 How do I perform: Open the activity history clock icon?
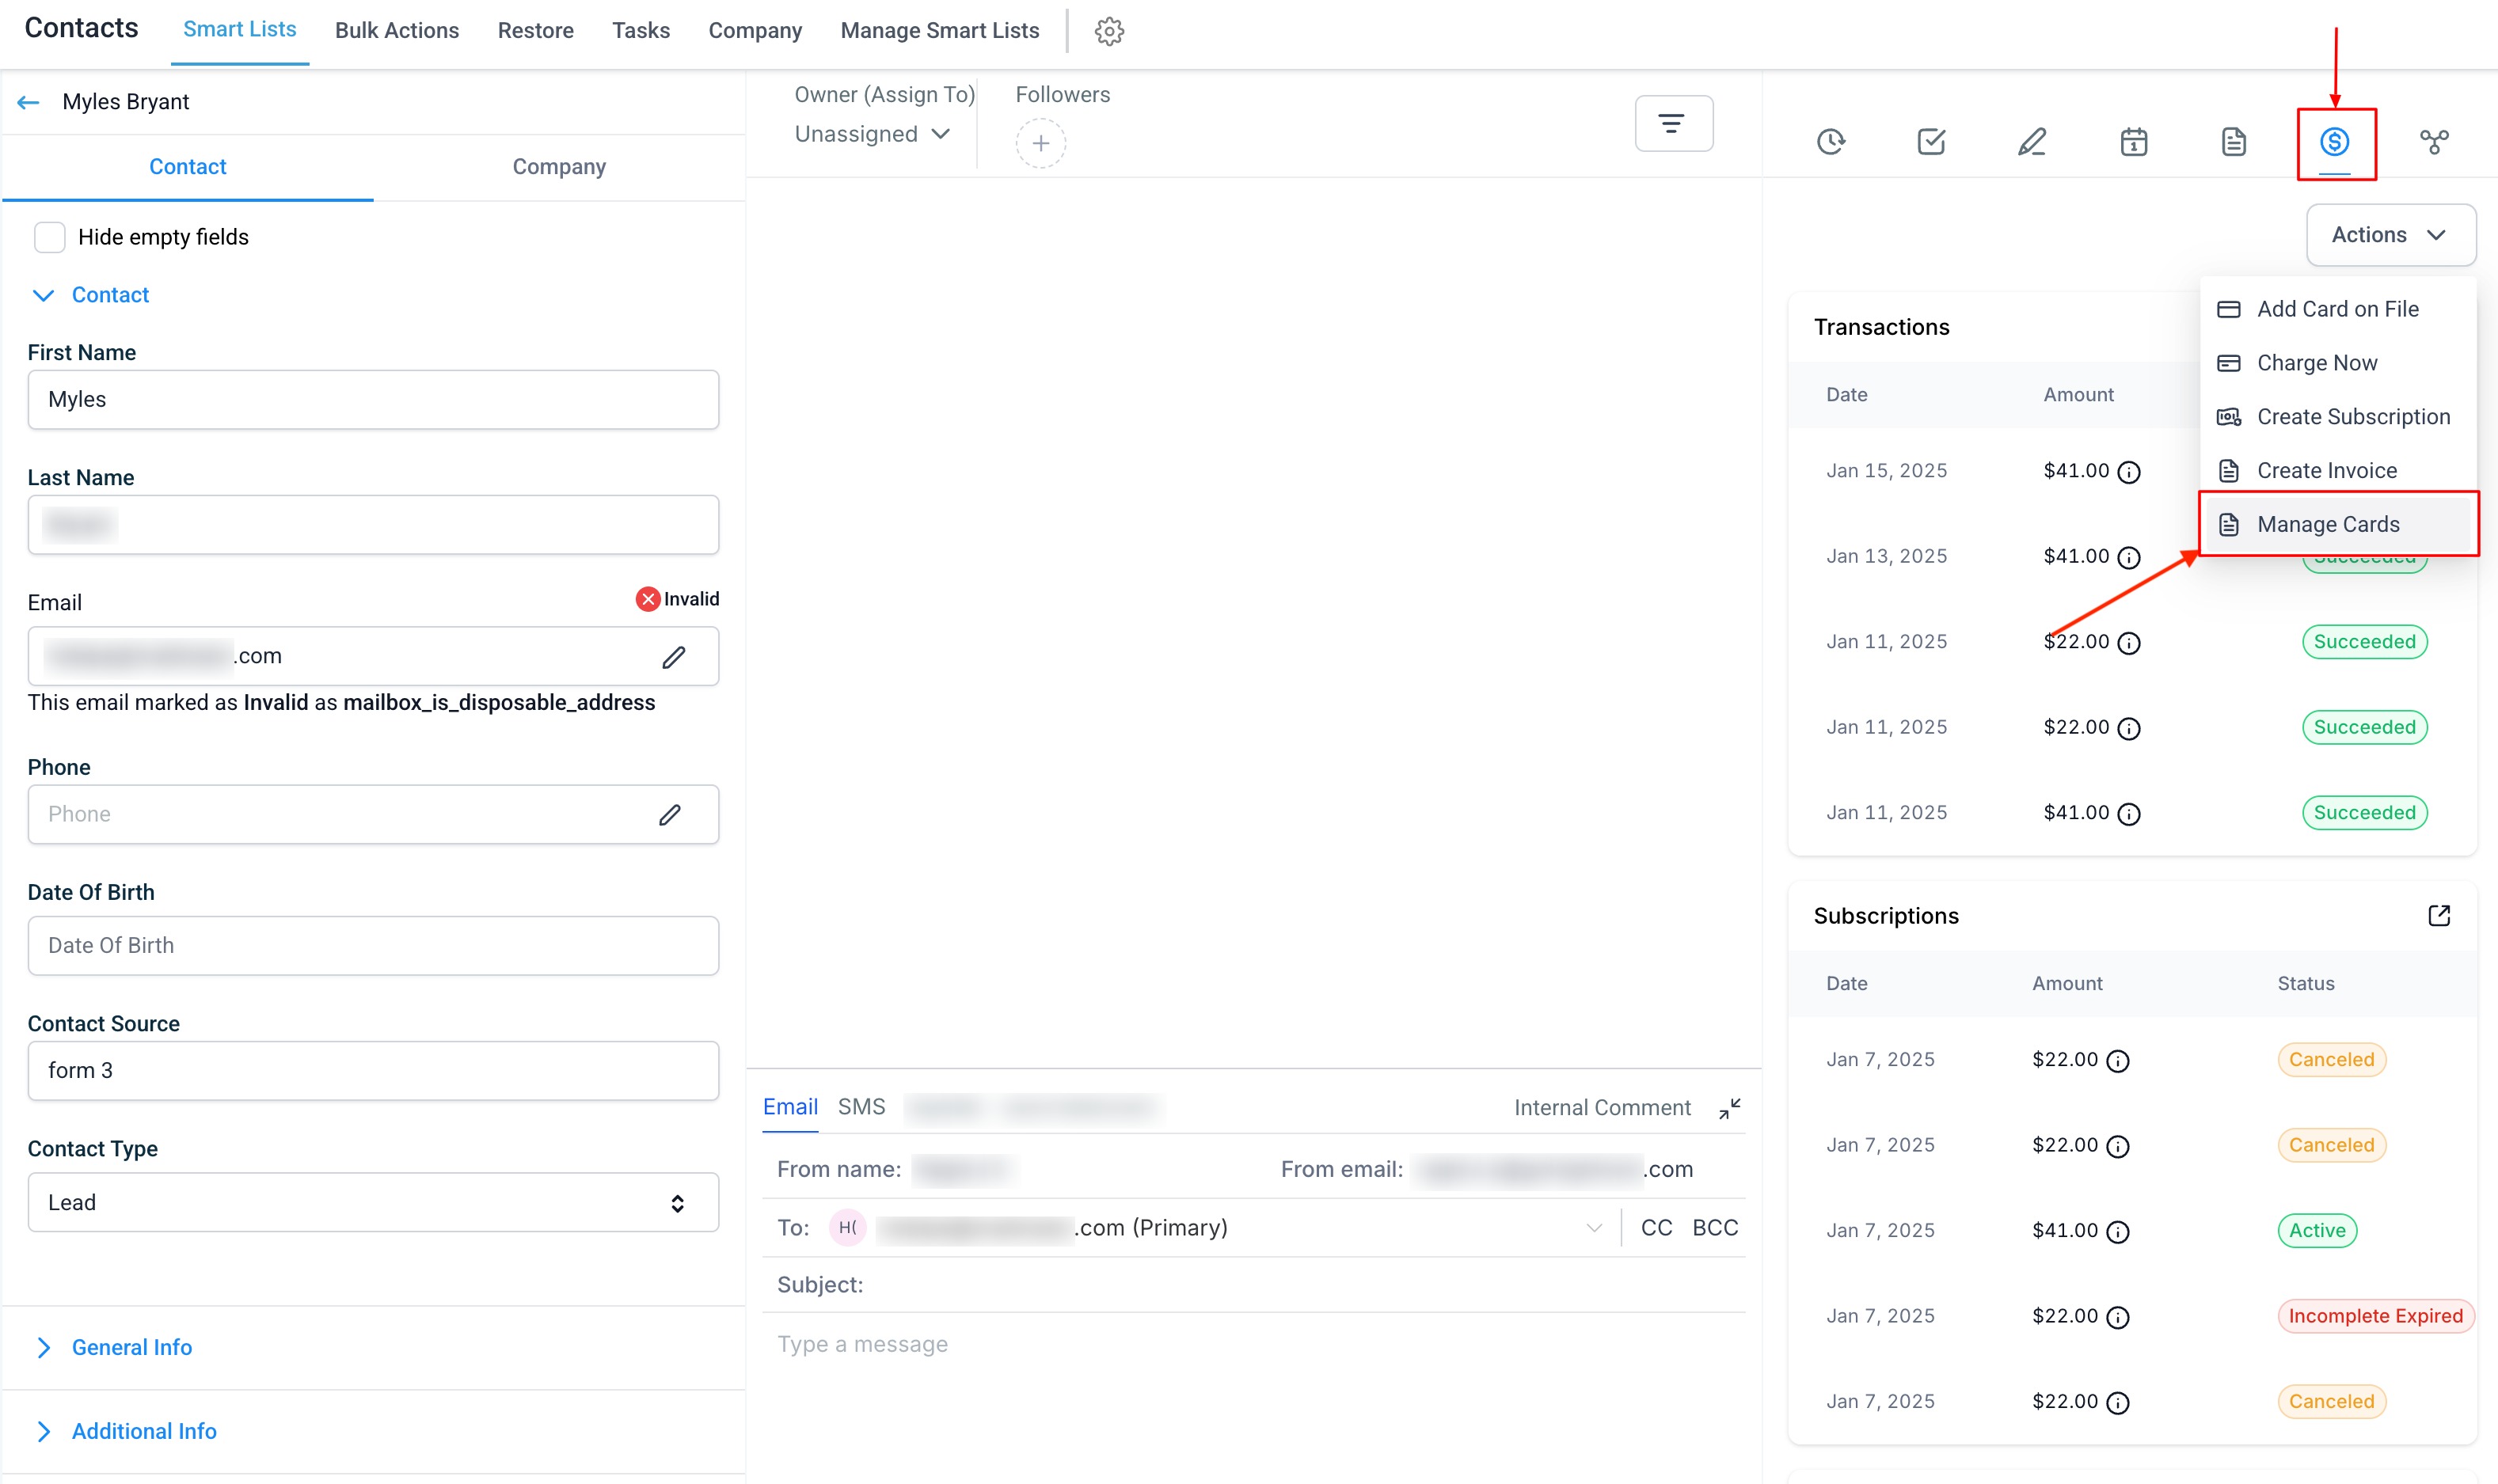(x=1831, y=142)
